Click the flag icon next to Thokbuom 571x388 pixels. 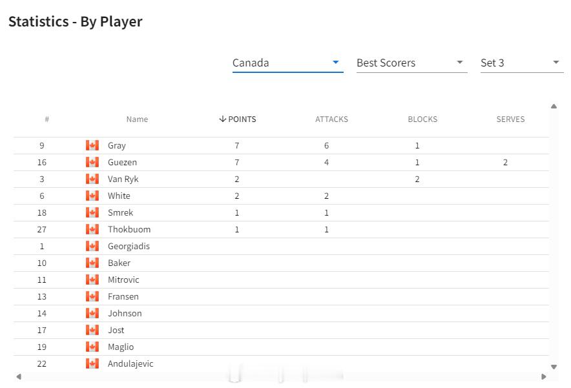coord(92,229)
